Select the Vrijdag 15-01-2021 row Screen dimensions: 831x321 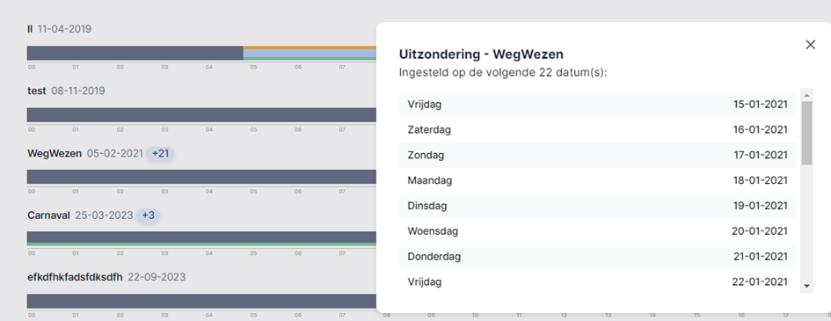click(x=597, y=105)
